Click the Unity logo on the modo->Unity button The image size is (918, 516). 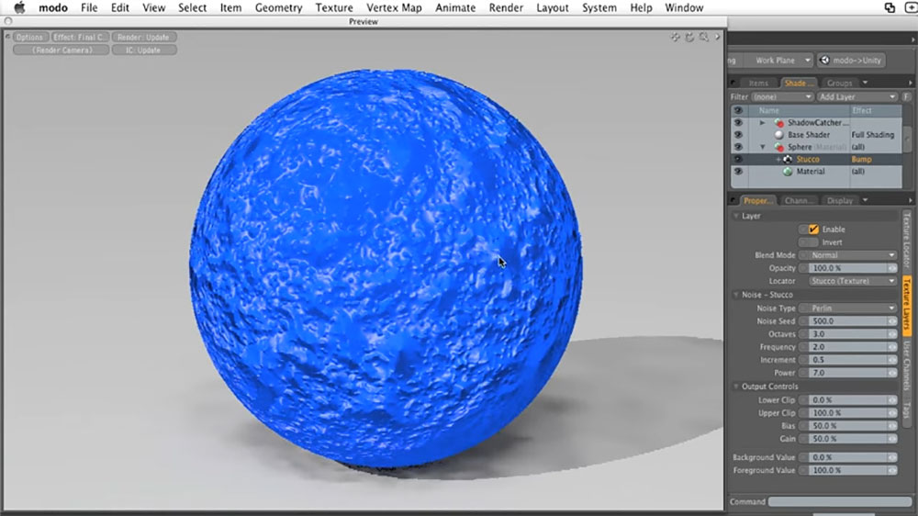tap(824, 60)
